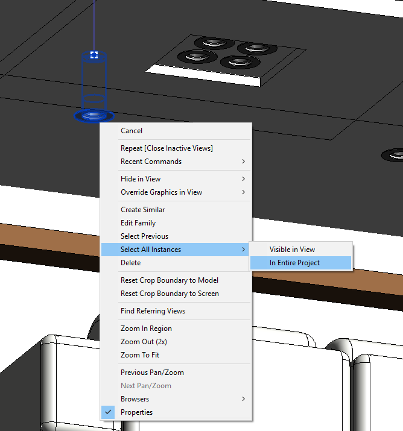Image resolution: width=403 pixels, height=431 pixels.
Task: Click the partially visible downlight at right edge
Action: tap(393, 156)
